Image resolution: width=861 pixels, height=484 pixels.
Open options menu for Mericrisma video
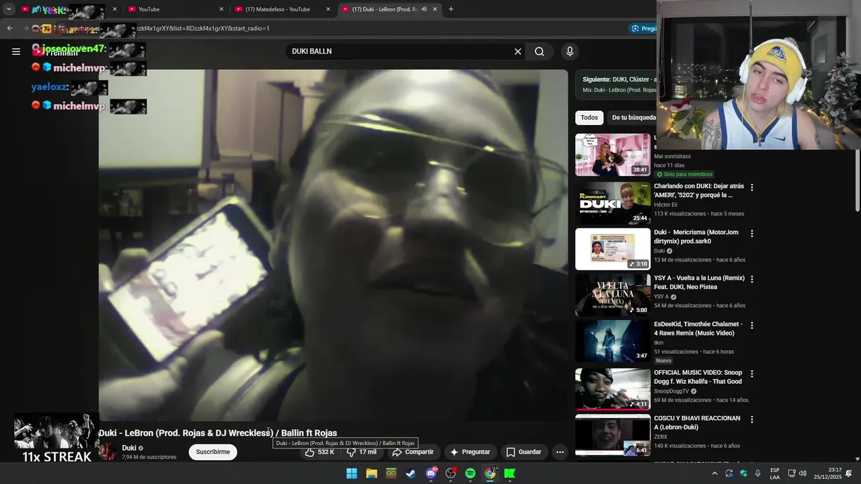coord(752,234)
